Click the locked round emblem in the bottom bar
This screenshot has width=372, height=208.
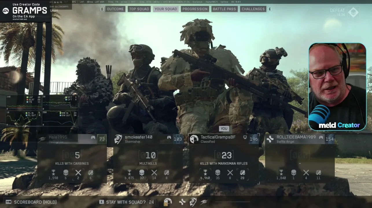[x=168, y=202]
